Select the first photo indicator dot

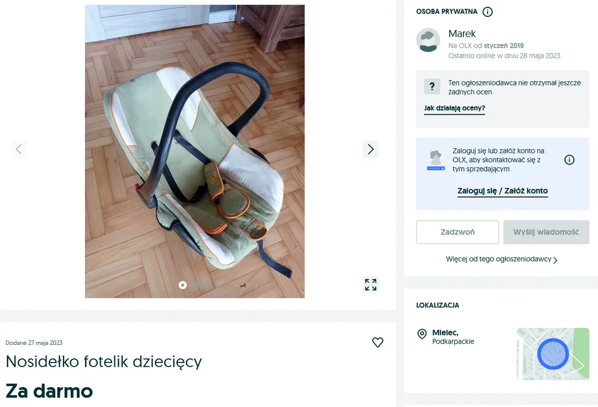coord(183,285)
